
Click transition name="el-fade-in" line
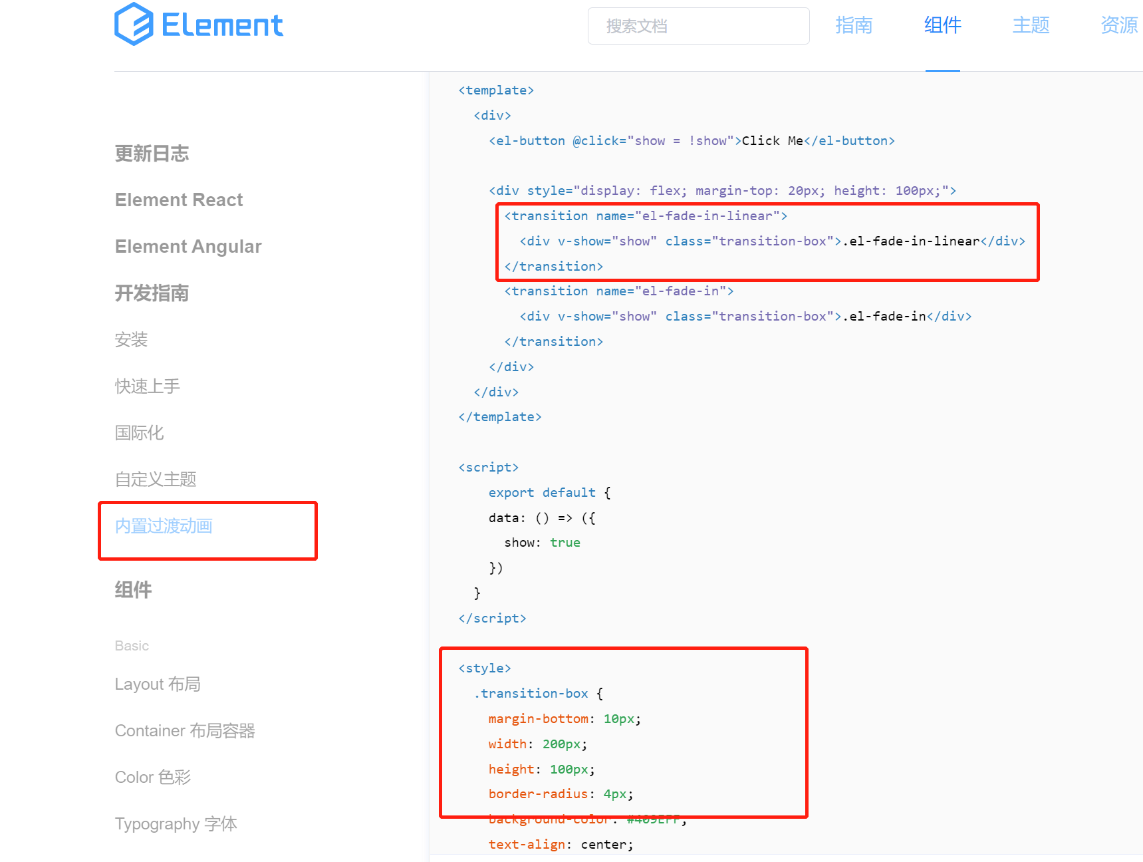pos(619,291)
